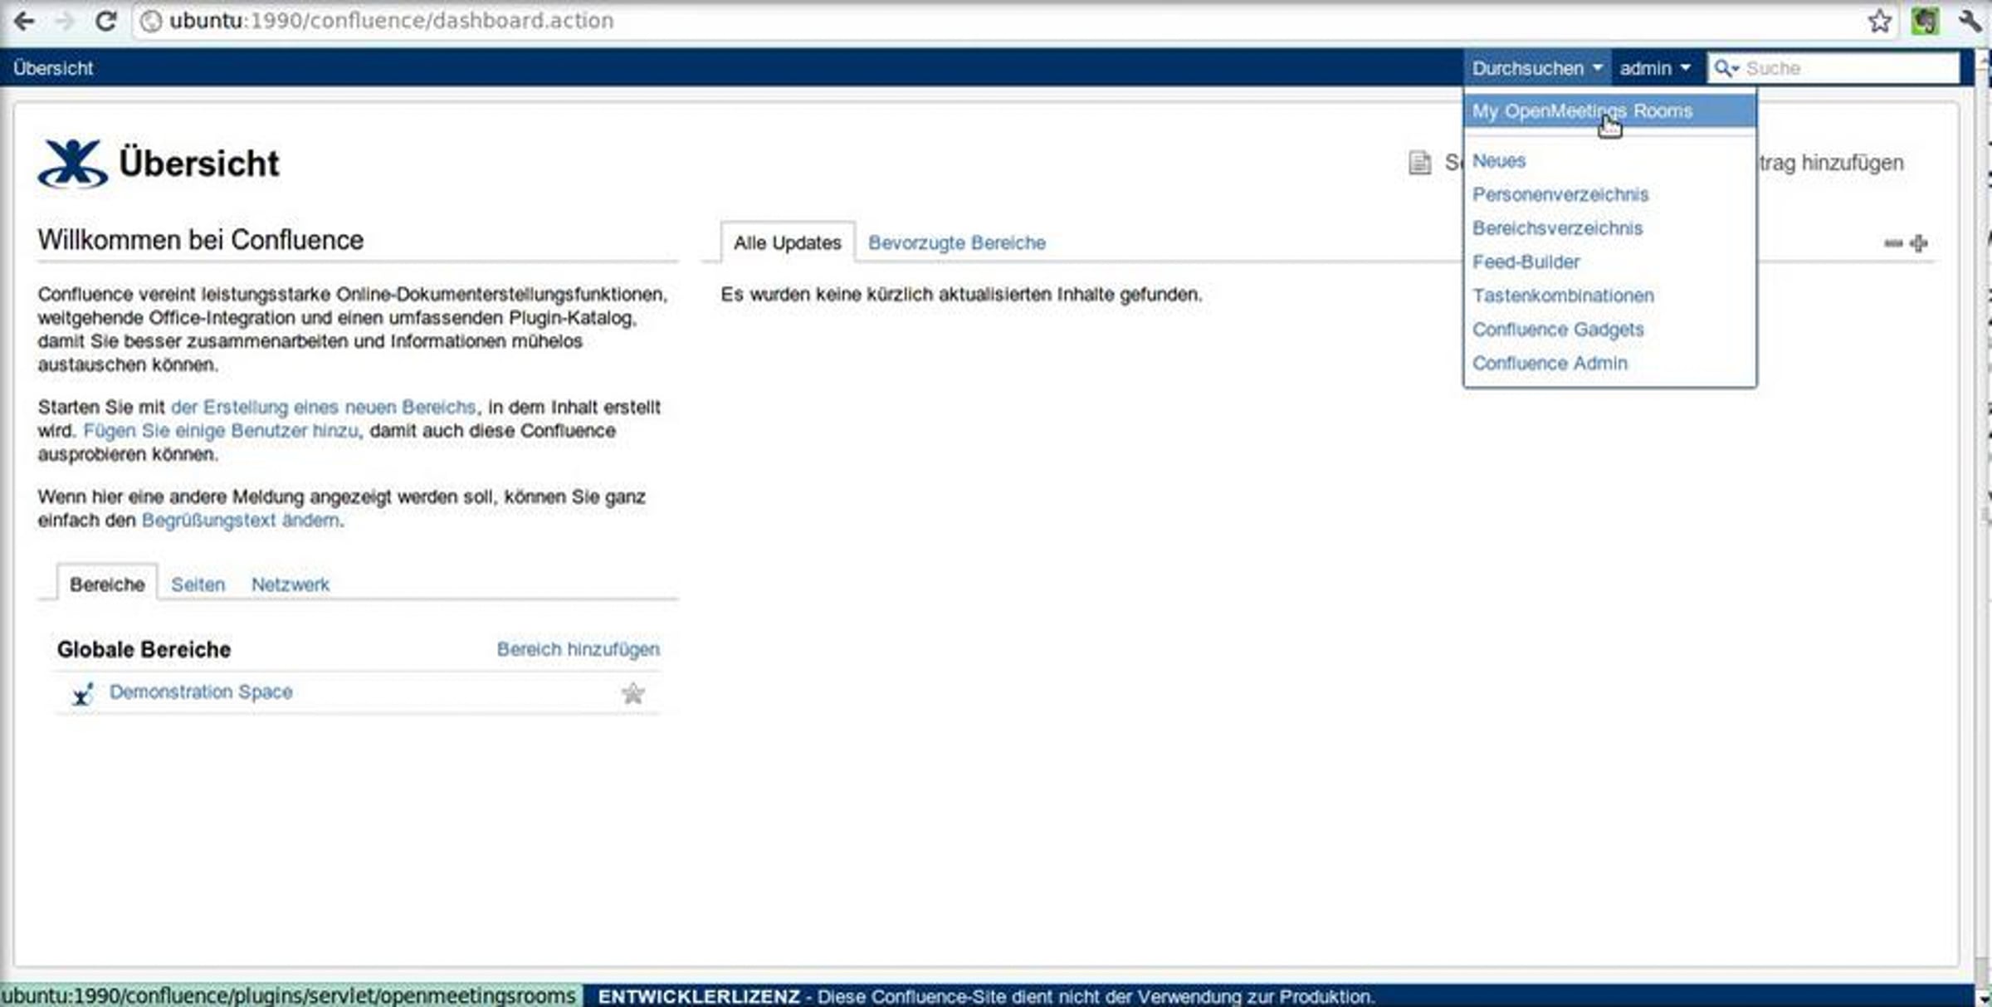The height and width of the screenshot is (1007, 1992).
Task: Click the page document icon near the dropdown
Action: [x=1419, y=163]
